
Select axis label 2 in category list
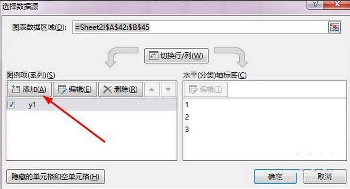(187, 117)
